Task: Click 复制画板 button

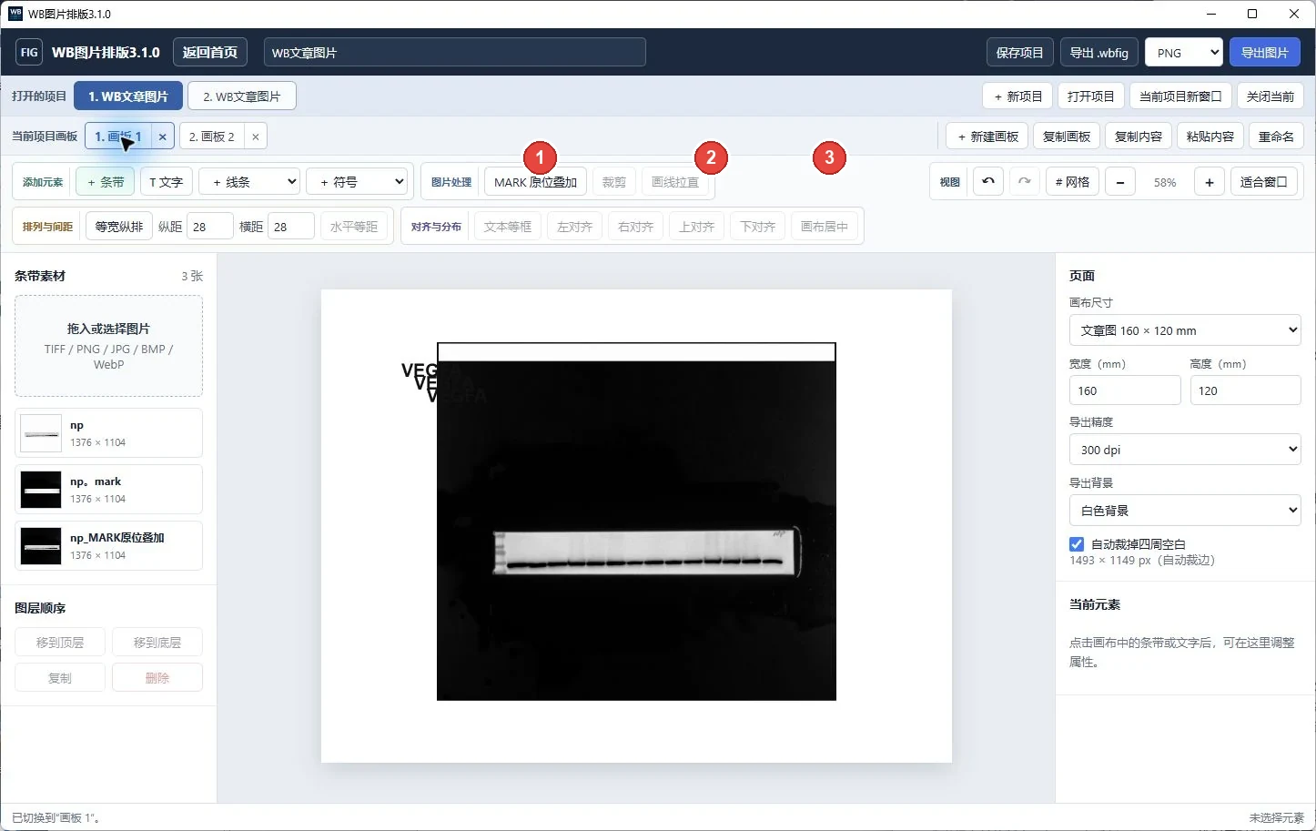Action: tap(1067, 137)
